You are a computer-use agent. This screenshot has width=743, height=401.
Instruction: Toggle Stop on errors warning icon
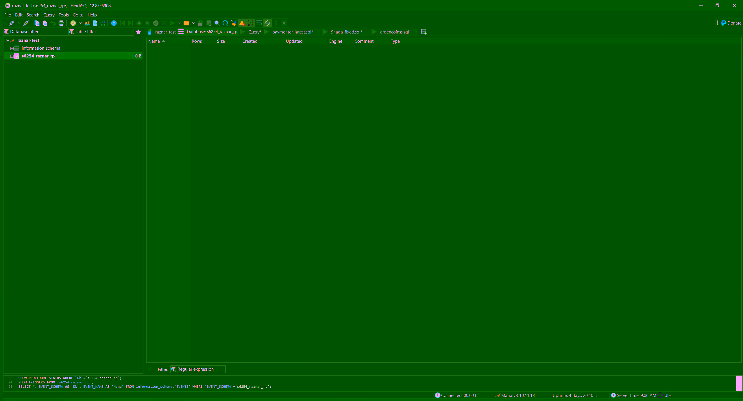point(242,23)
